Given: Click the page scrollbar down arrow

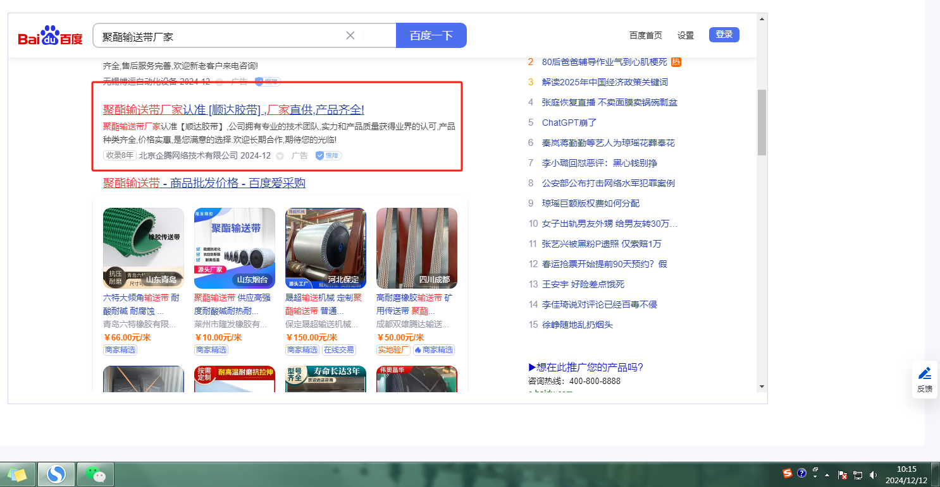Looking at the screenshot, I should (762, 386).
